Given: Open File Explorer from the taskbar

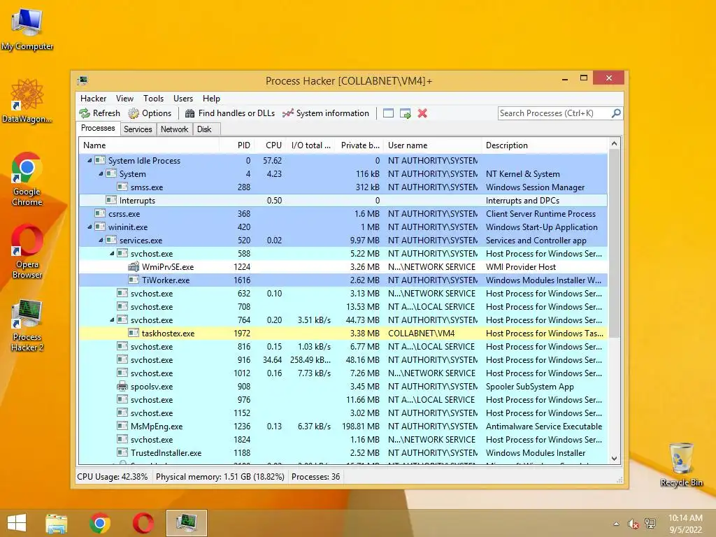Looking at the screenshot, I should 56,523.
